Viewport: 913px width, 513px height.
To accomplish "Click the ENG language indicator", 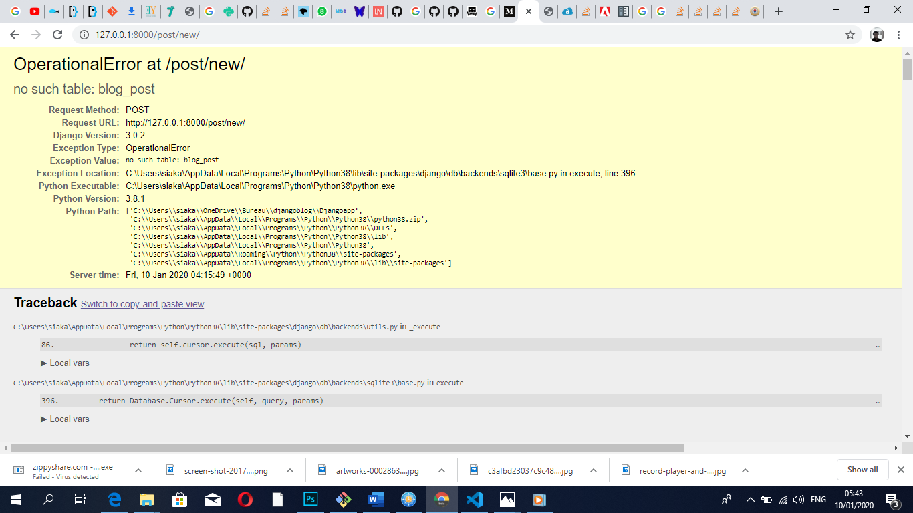I will coord(818,499).
